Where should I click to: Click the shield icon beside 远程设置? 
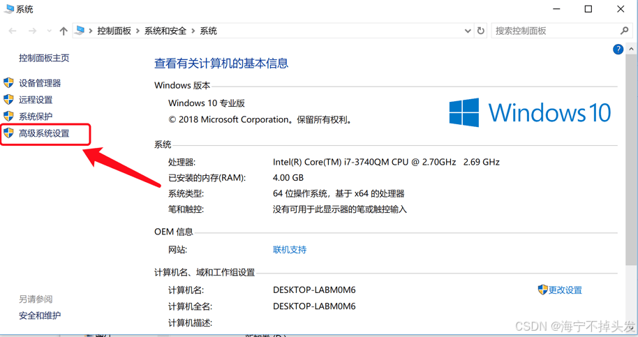pos(8,100)
